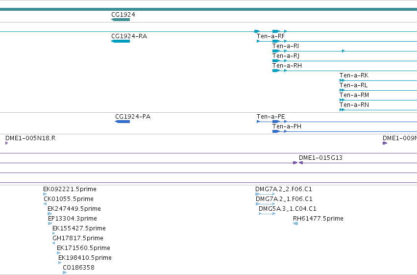Click the DMG5A.3_1.C04.C1 label
This screenshot has height=275, width=417.
[288, 209]
